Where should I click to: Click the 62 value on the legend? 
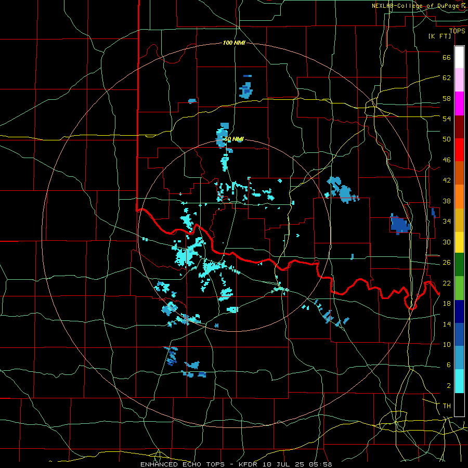click(447, 78)
